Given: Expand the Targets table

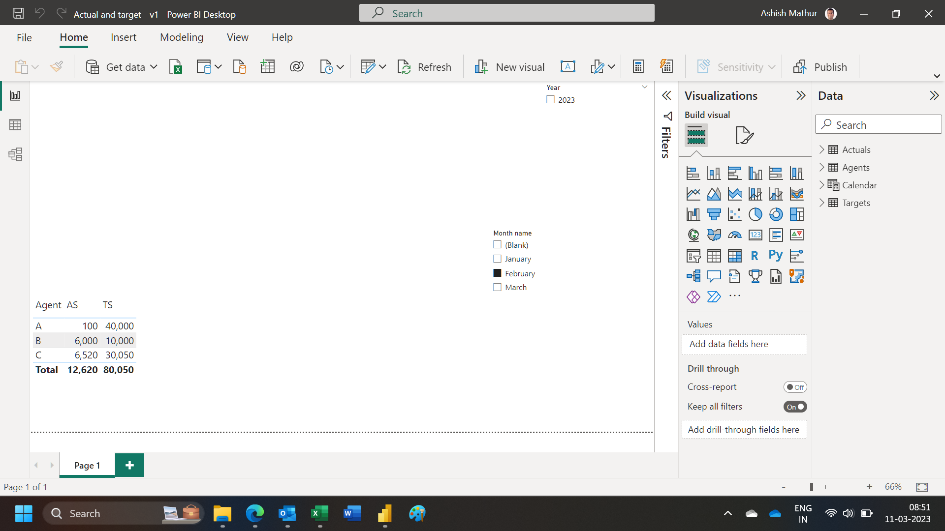Looking at the screenshot, I should [x=821, y=203].
